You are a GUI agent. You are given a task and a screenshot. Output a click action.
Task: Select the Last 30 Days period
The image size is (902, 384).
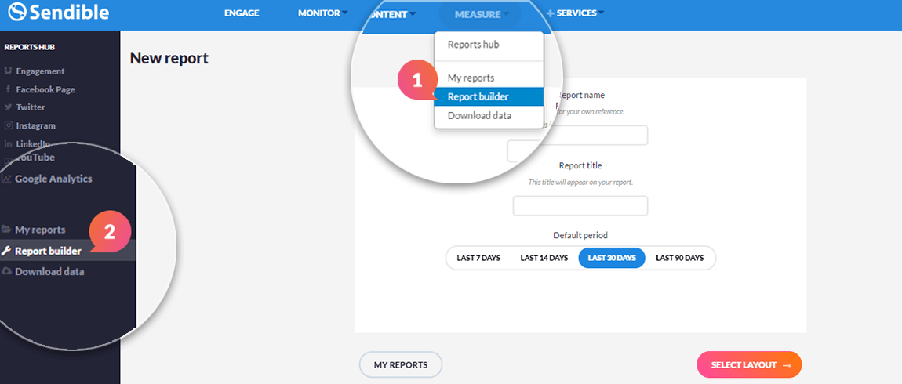point(612,258)
